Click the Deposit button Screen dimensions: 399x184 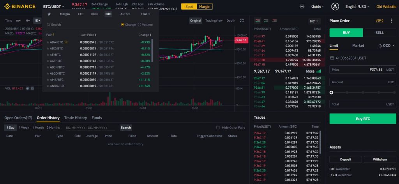click(346, 159)
